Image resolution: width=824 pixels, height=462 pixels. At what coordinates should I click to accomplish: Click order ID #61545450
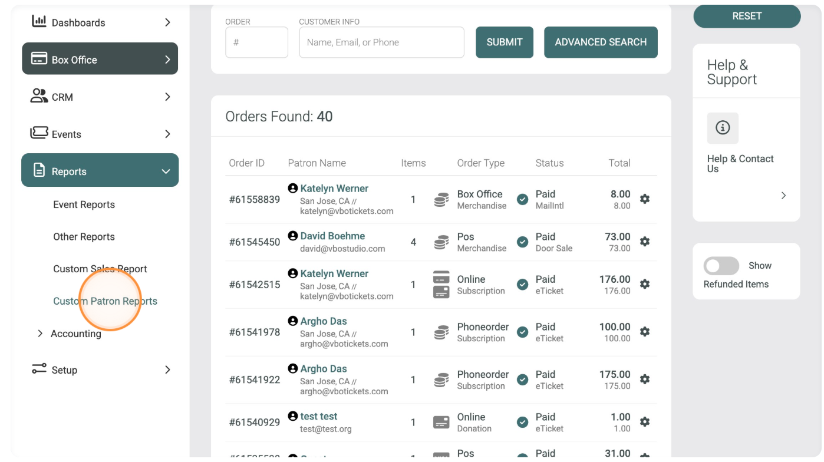pos(255,242)
